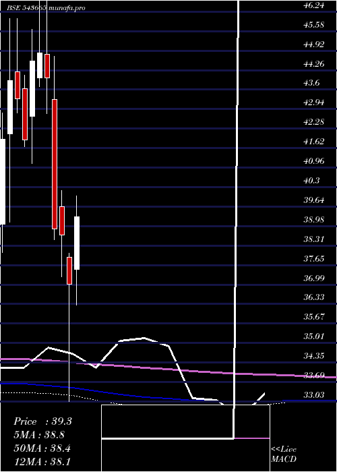Click the 33.03 price axis label
This screenshot has width=337, height=472.
(x=314, y=394)
